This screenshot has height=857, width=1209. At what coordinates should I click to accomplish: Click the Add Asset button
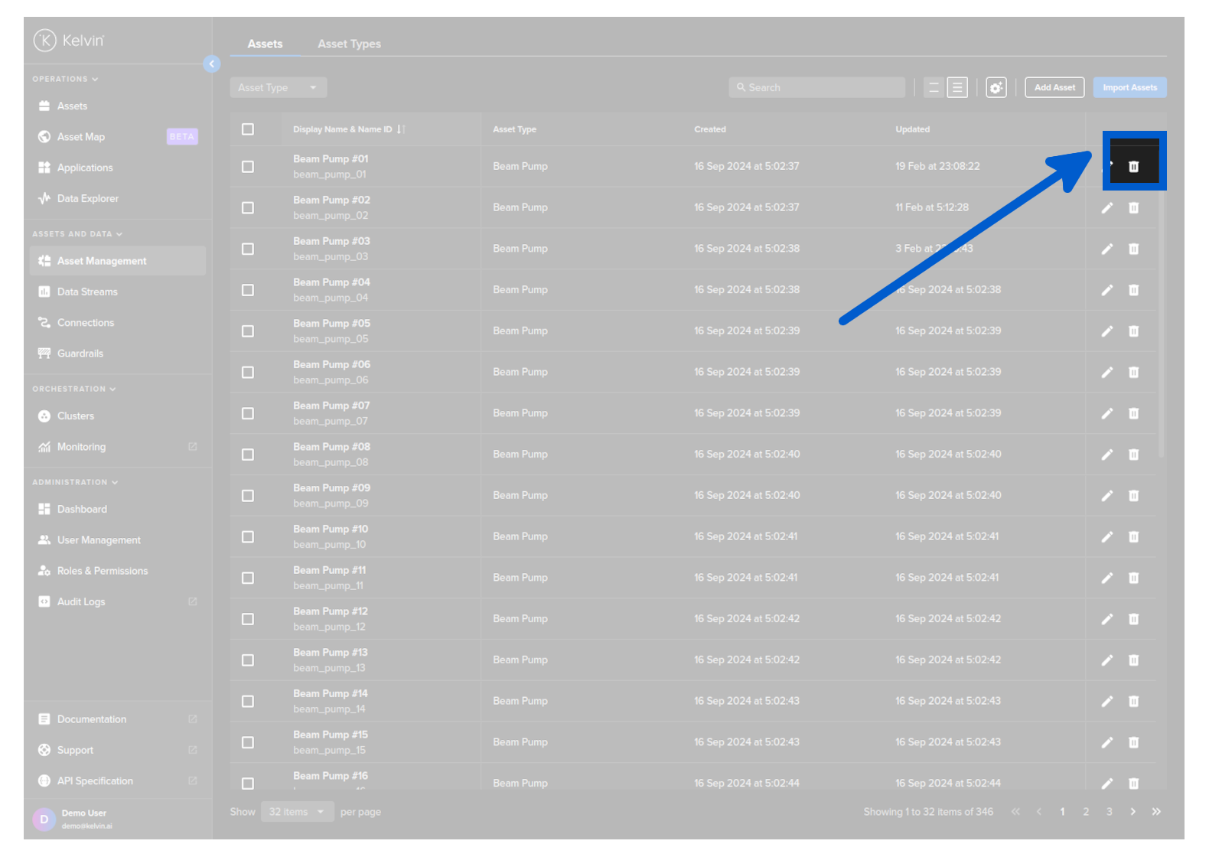[1054, 88]
